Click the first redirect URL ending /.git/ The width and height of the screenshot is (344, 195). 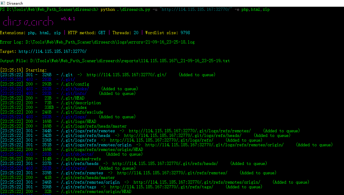127,75
